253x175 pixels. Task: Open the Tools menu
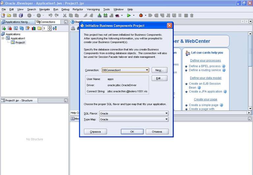pyautogui.click(x=106, y=9)
